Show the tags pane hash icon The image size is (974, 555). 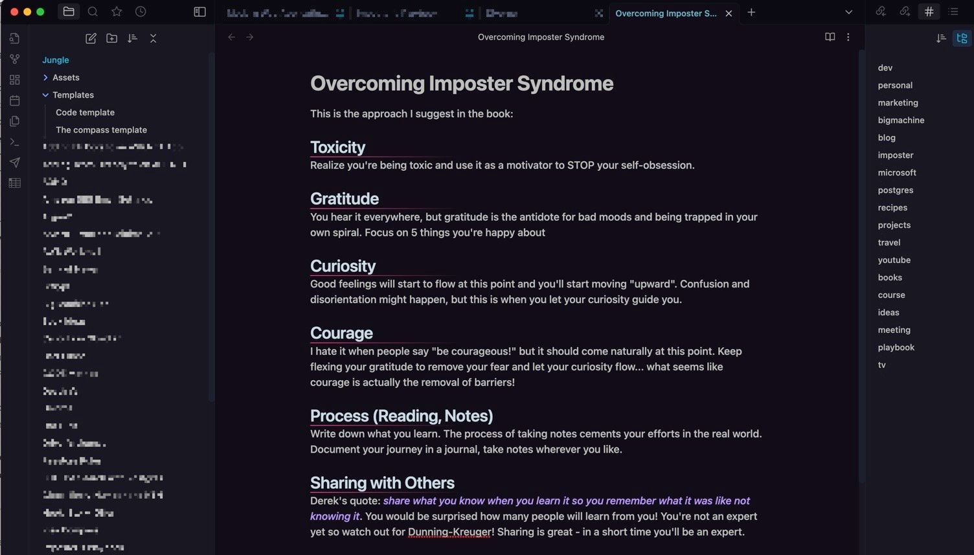(929, 12)
